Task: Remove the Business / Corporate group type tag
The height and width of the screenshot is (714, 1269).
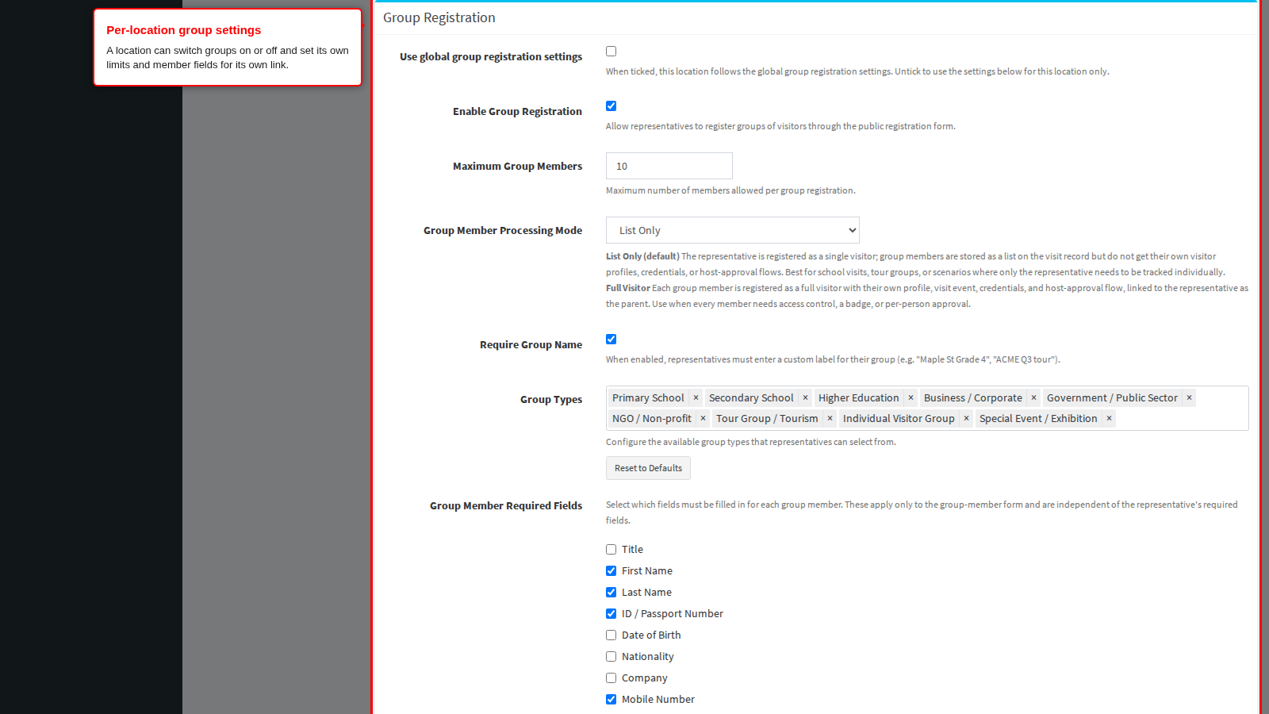Action: [1033, 398]
